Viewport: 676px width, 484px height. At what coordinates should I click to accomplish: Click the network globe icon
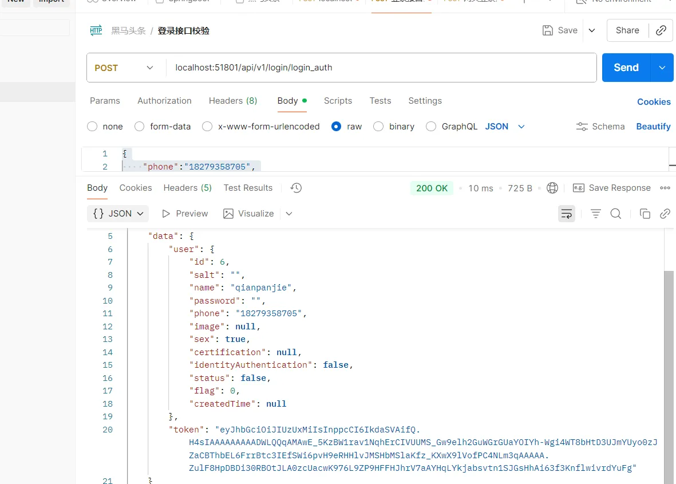[552, 188]
